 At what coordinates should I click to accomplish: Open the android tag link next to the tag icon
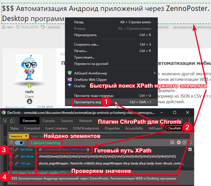54,27
